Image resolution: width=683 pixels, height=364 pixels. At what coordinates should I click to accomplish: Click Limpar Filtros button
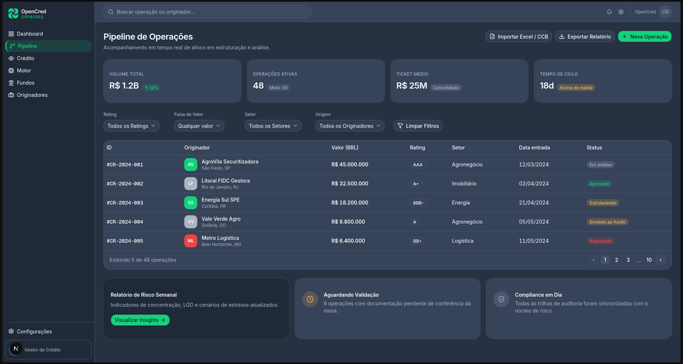tap(418, 126)
